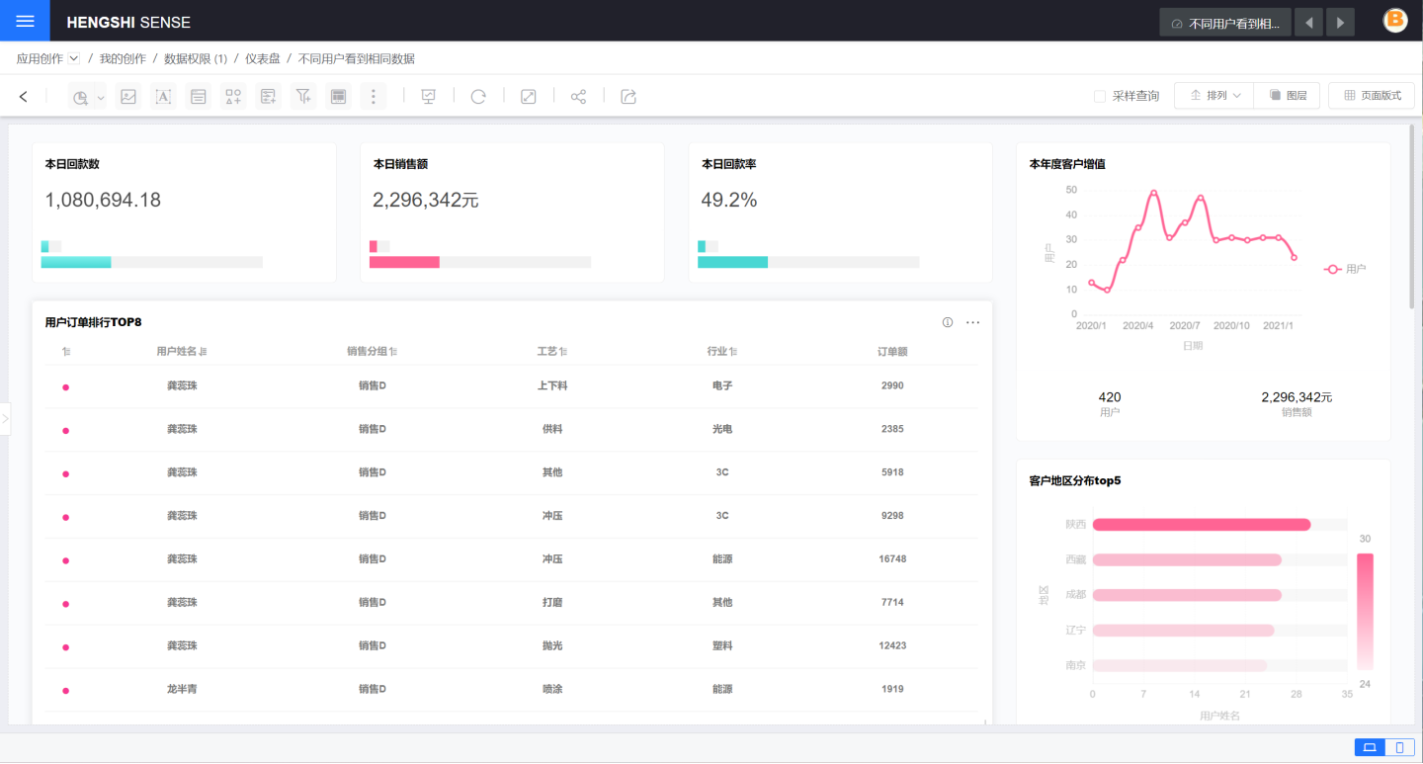Switch to mobile layout view toggle
Image resolution: width=1423 pixels, height=764 pixels.
pyautogui.click(x=1398, y=747)
